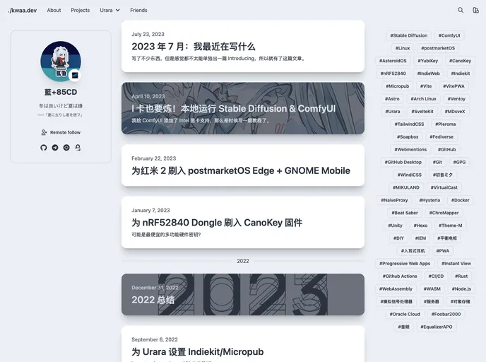Open the Stable Diffusion & ComfyUI post

[x=243, y=108]
